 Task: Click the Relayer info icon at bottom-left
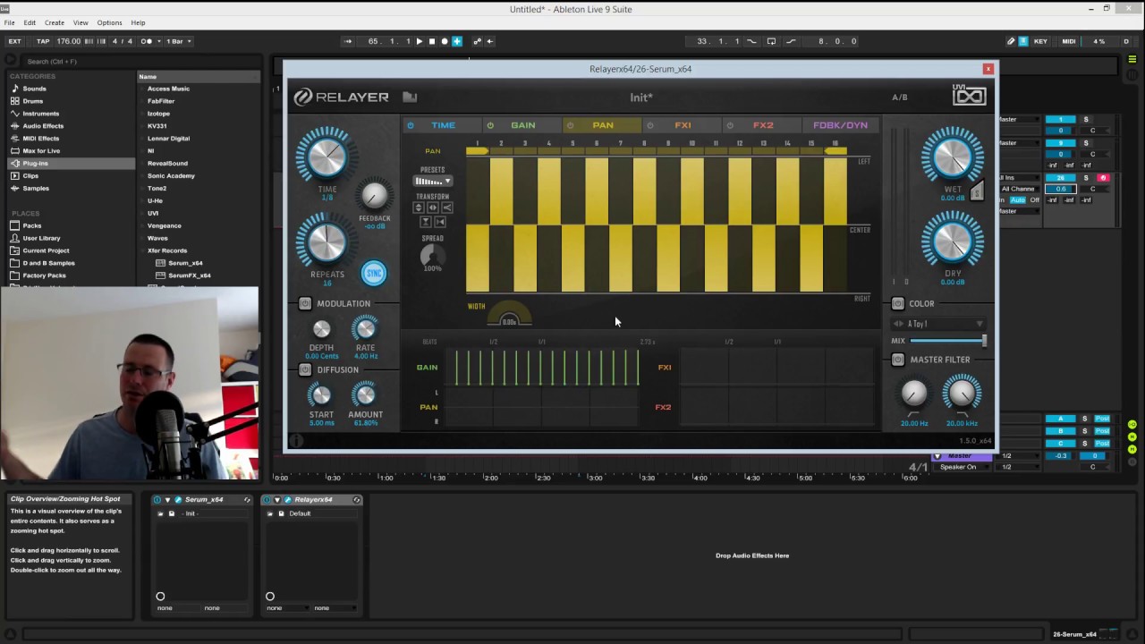297,441
